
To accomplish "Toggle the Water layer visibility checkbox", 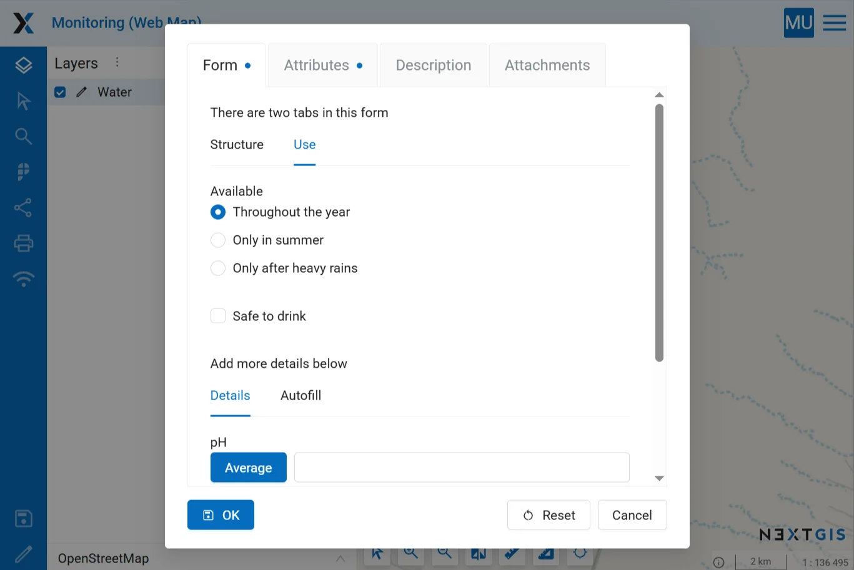I will (60, 92).
